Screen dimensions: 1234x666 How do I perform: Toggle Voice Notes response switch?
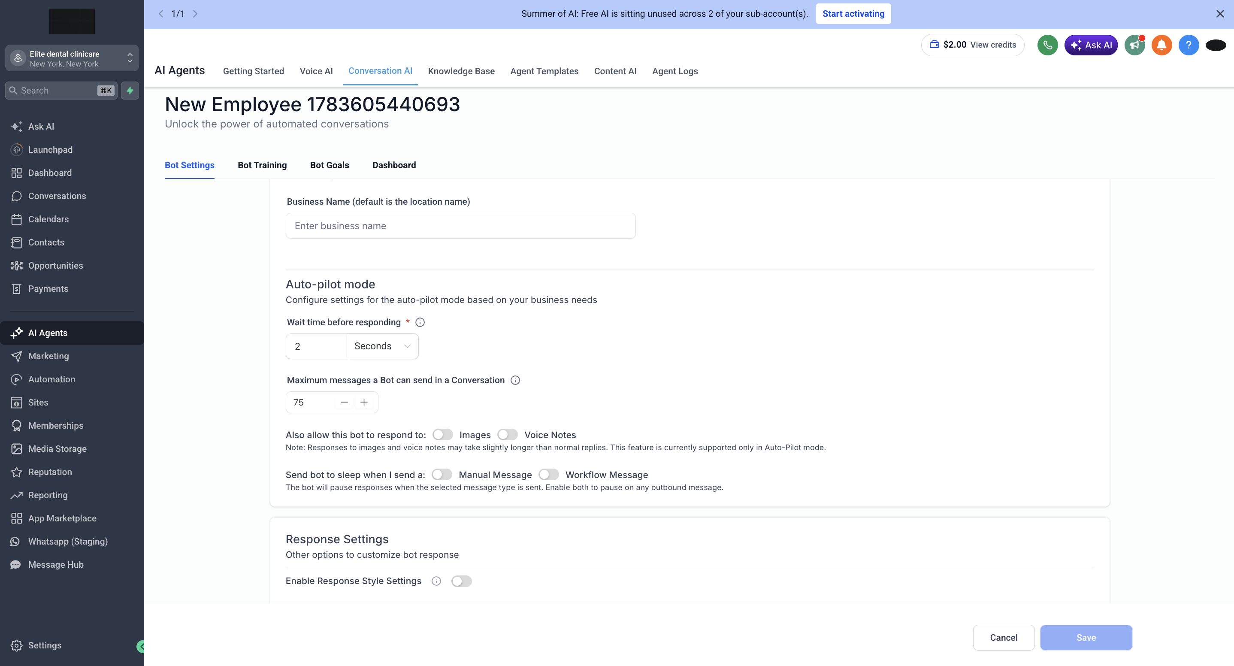pos(507,435)
